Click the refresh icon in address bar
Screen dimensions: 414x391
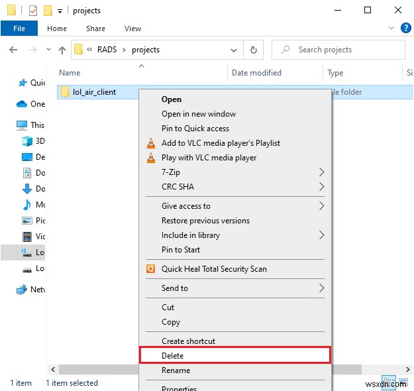(253, 50)
